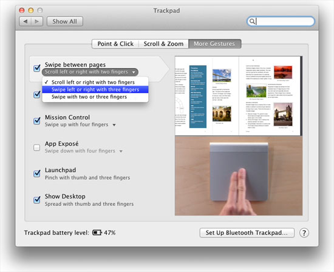
Task: Select the More Gestures tab
Action: pos(214,44)
